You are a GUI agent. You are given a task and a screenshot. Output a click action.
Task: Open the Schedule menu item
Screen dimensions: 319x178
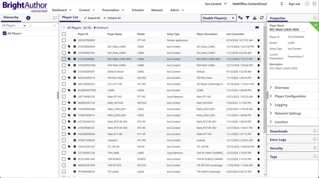(x=138, y=10)
